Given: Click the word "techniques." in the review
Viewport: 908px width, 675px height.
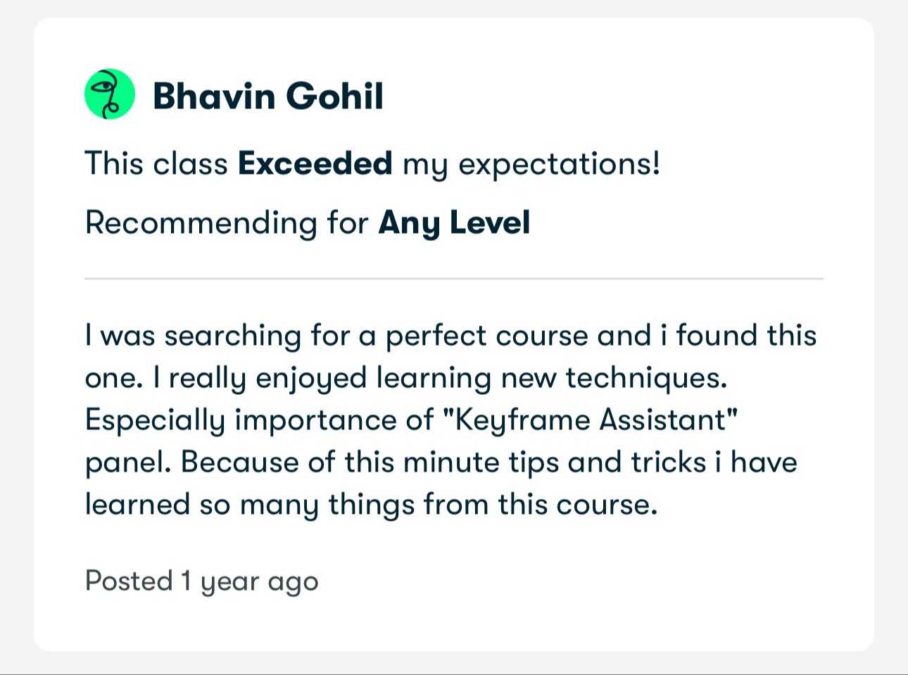Looking at the screenshot, I should click(646, 378).
